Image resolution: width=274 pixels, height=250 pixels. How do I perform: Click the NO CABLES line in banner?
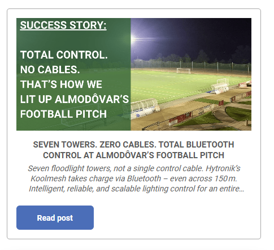[50, 70]
